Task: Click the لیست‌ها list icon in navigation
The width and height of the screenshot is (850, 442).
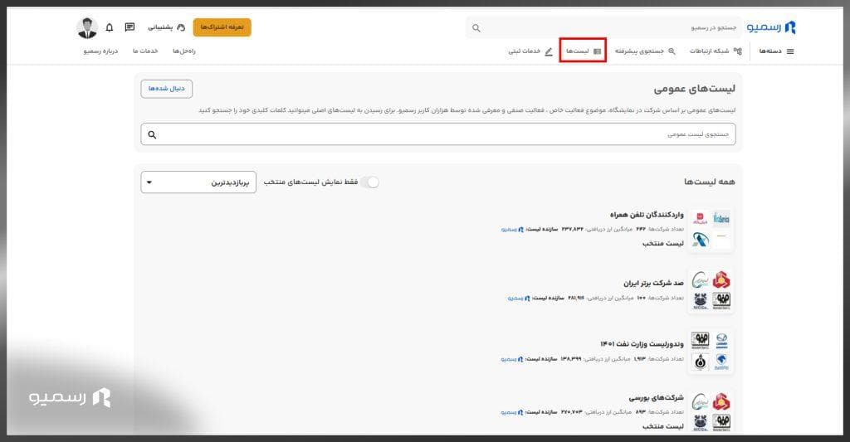Action: tap(597, 51)
